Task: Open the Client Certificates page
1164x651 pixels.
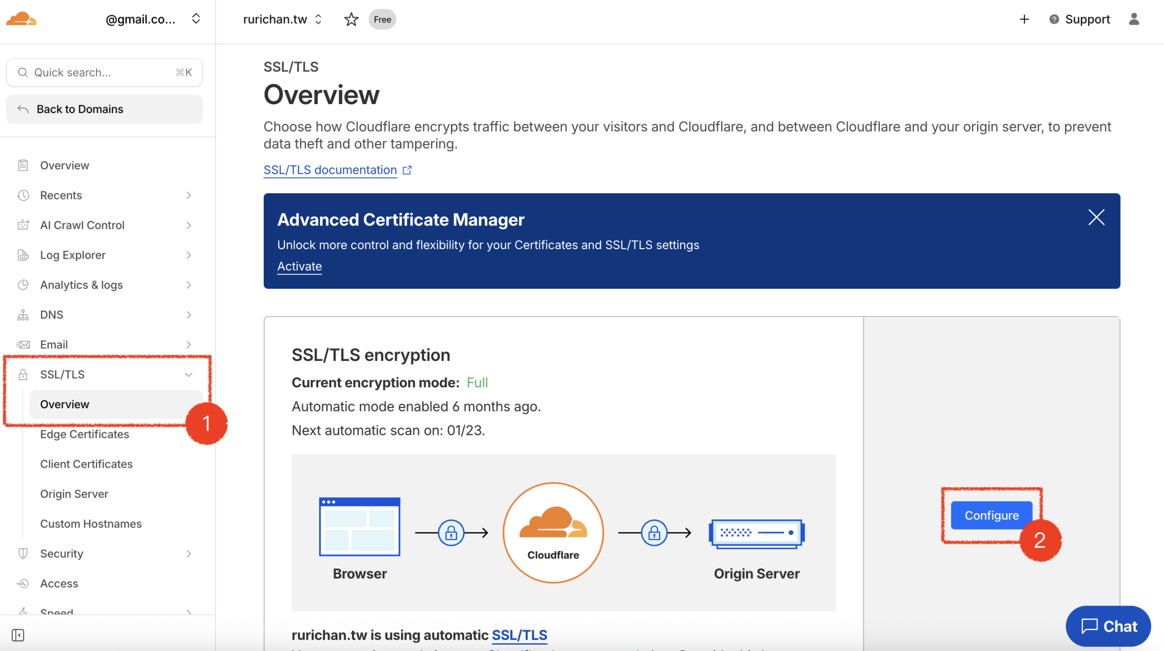Action: tap(86, 464)
